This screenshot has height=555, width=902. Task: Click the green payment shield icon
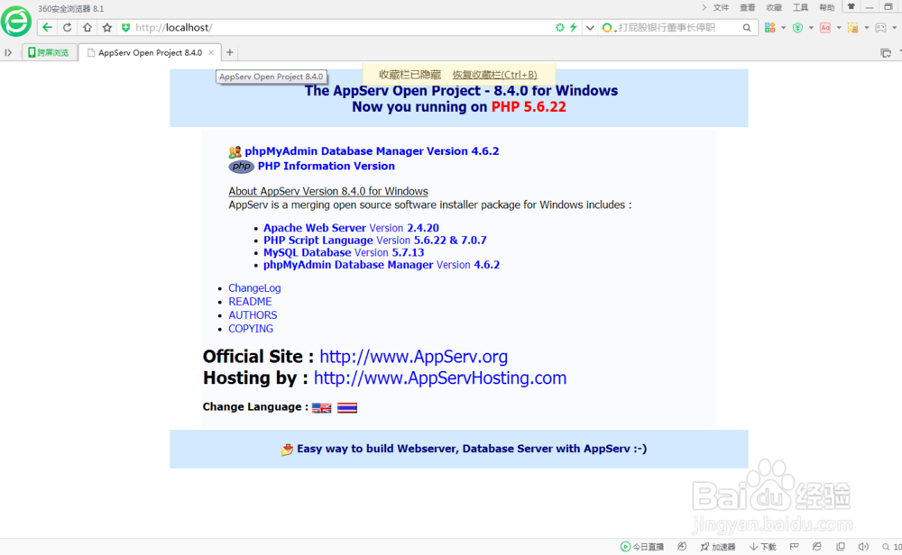click(x=797, y=27)
